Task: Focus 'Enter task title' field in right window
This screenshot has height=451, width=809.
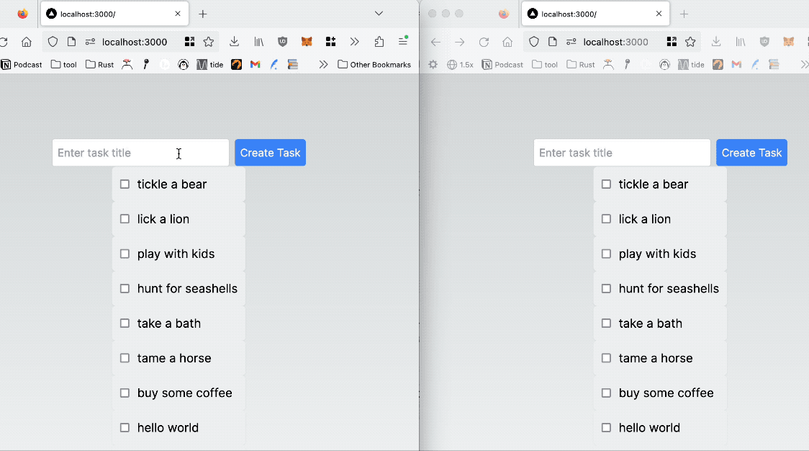Action: (x=622, y=153)
